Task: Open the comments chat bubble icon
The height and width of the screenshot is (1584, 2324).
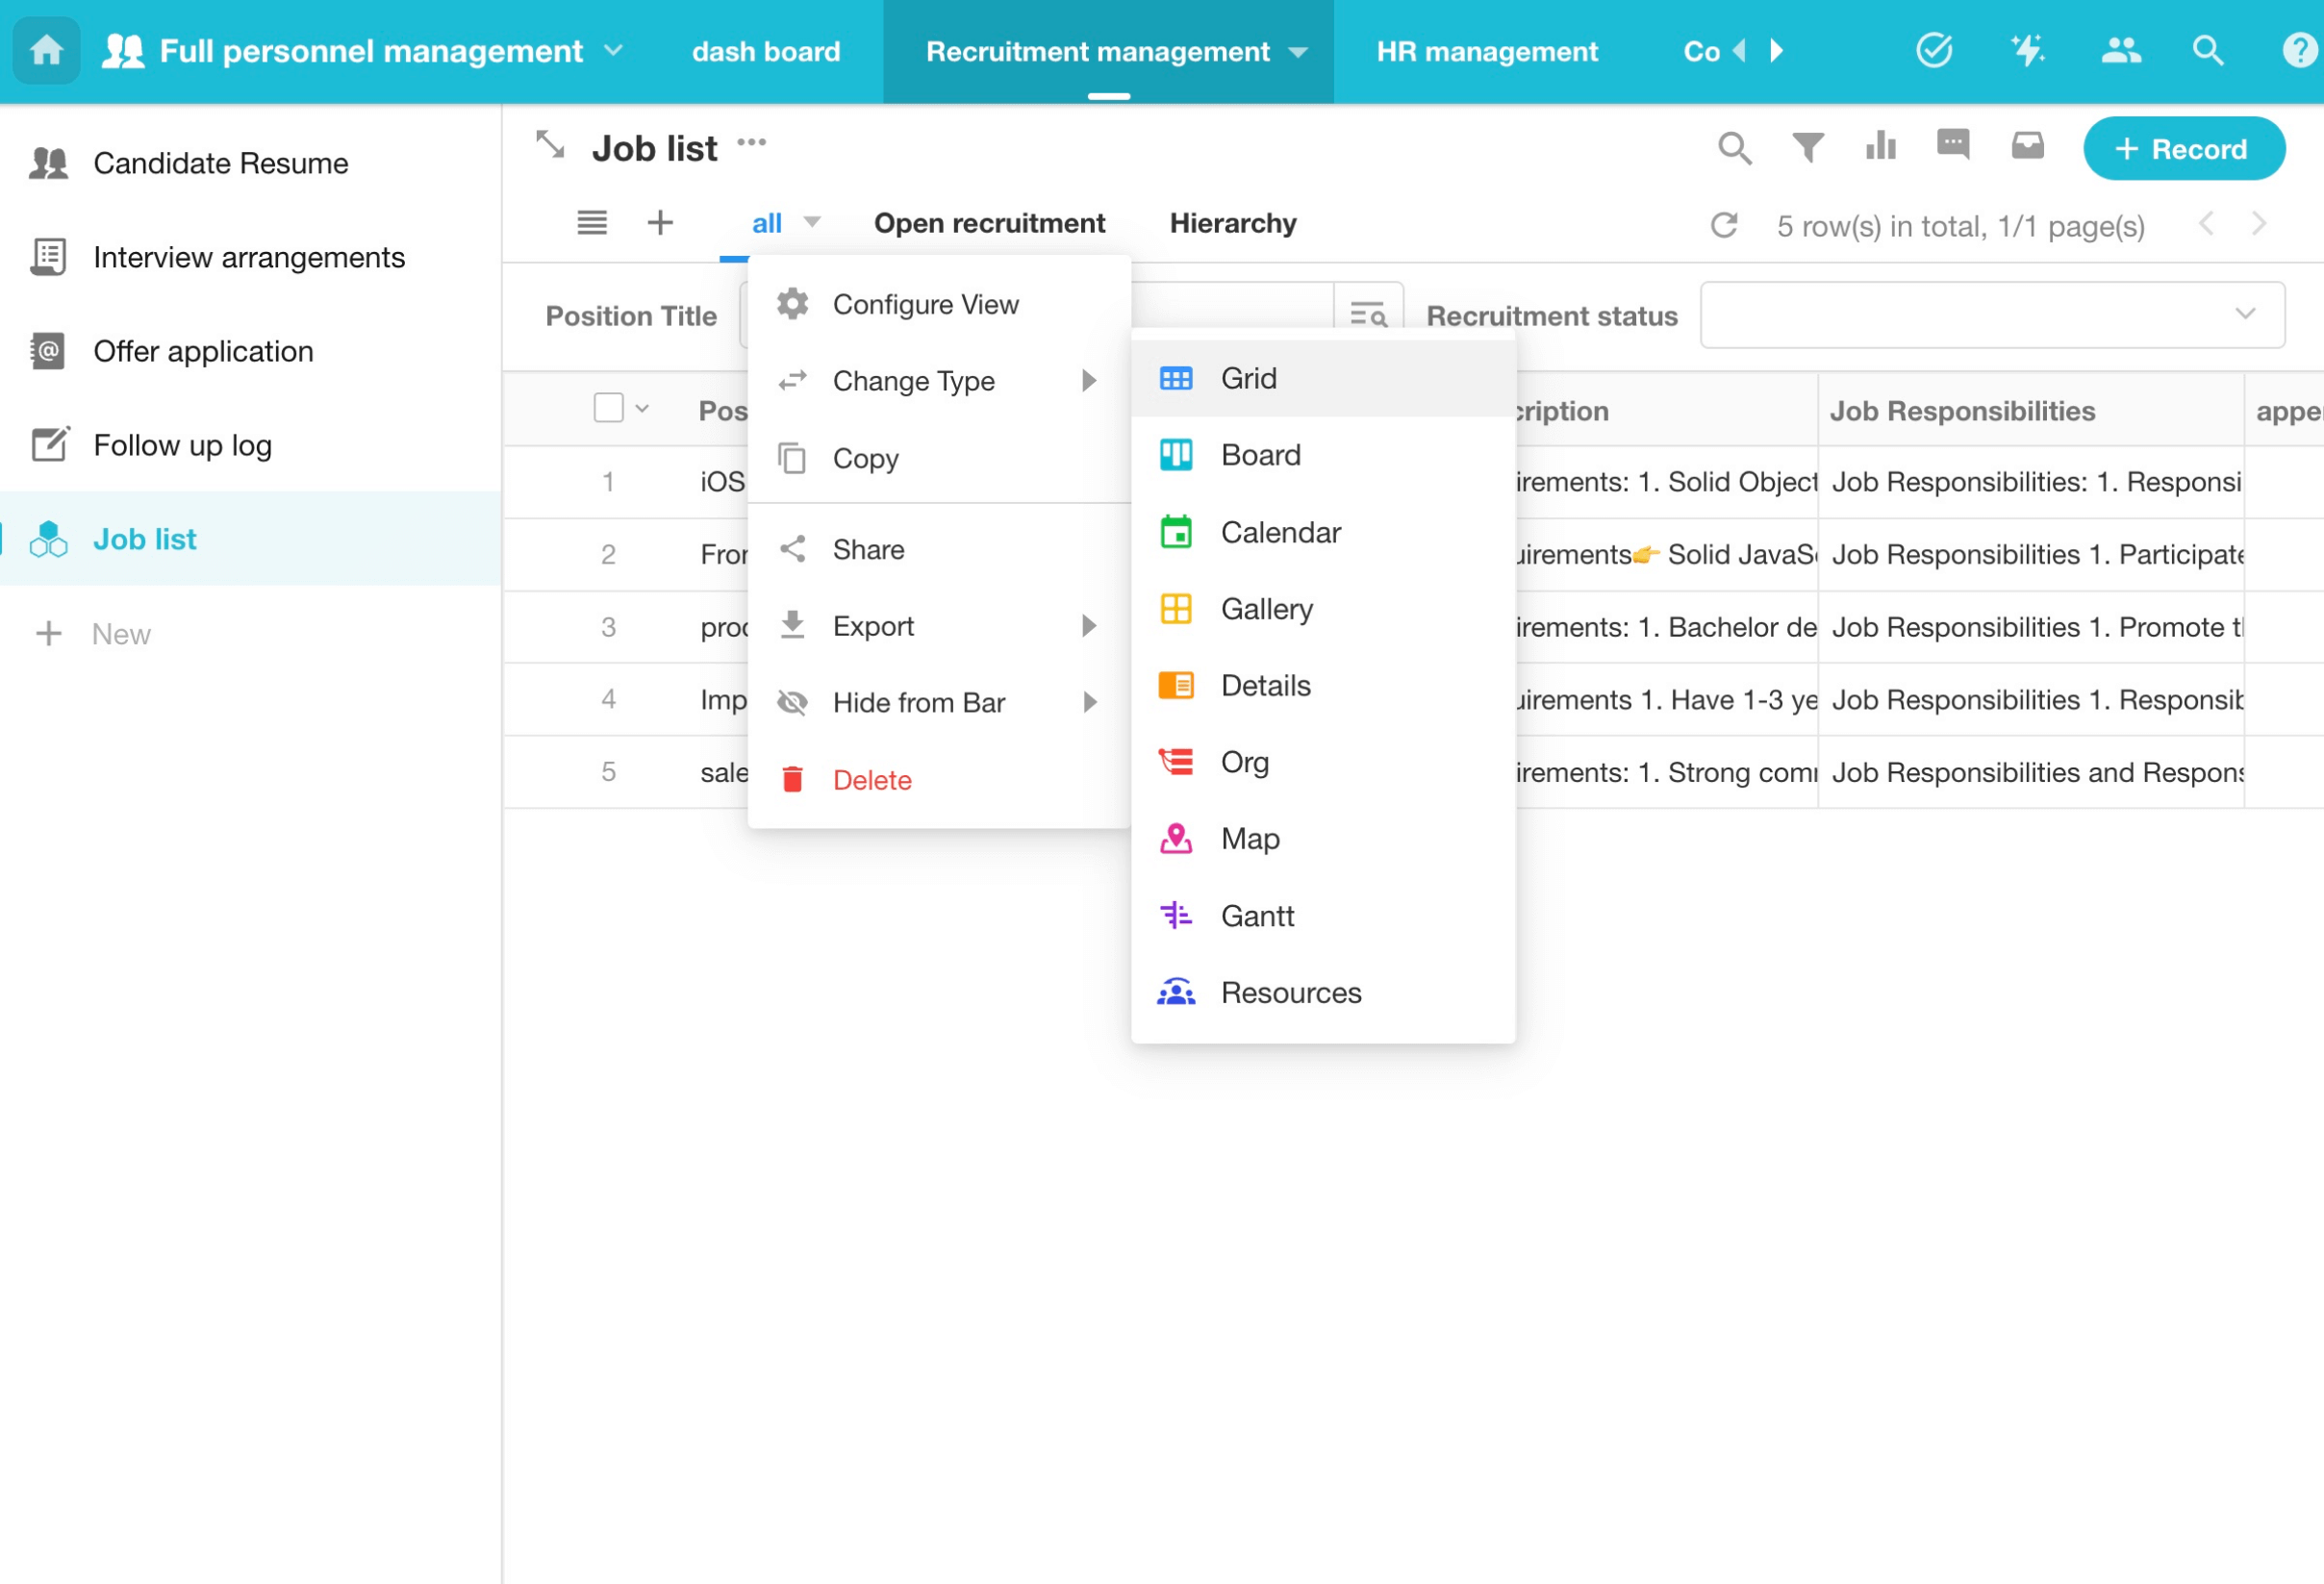Action: [1953, 145]
